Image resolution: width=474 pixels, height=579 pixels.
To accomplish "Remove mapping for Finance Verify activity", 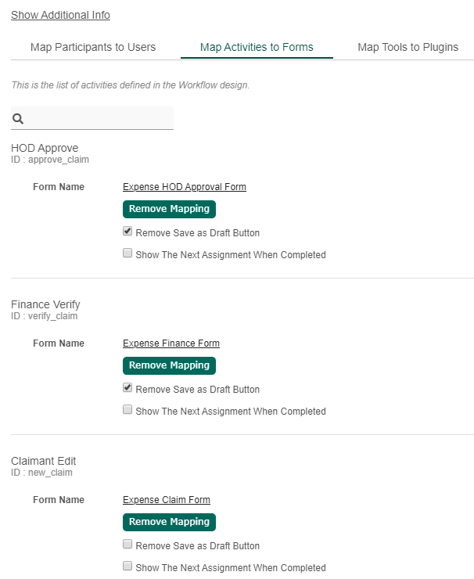I will tap(169, 365).
